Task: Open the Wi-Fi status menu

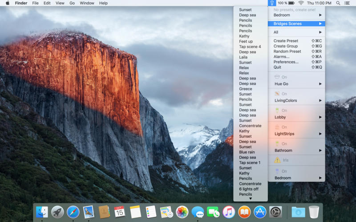Action: pyautogui.click(x=301, y=3)
